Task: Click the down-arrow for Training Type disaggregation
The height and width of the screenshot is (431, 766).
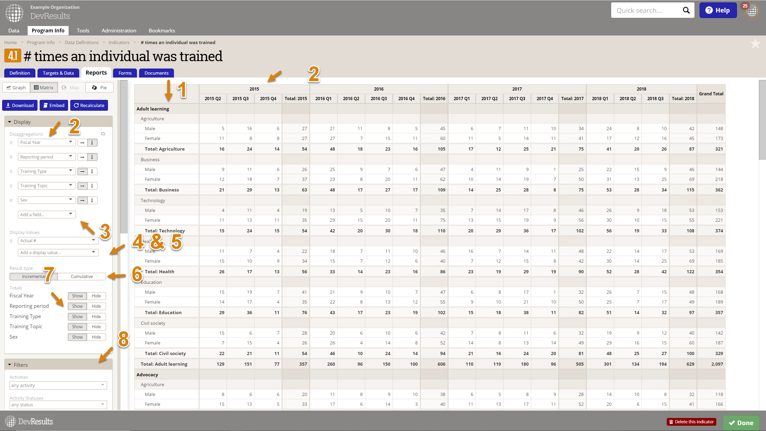Action: pyautogui.click(x=92, y=171)
